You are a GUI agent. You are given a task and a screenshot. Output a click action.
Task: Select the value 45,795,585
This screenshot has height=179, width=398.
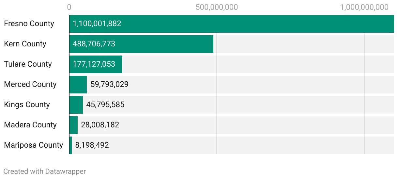(x=105, y=105)
